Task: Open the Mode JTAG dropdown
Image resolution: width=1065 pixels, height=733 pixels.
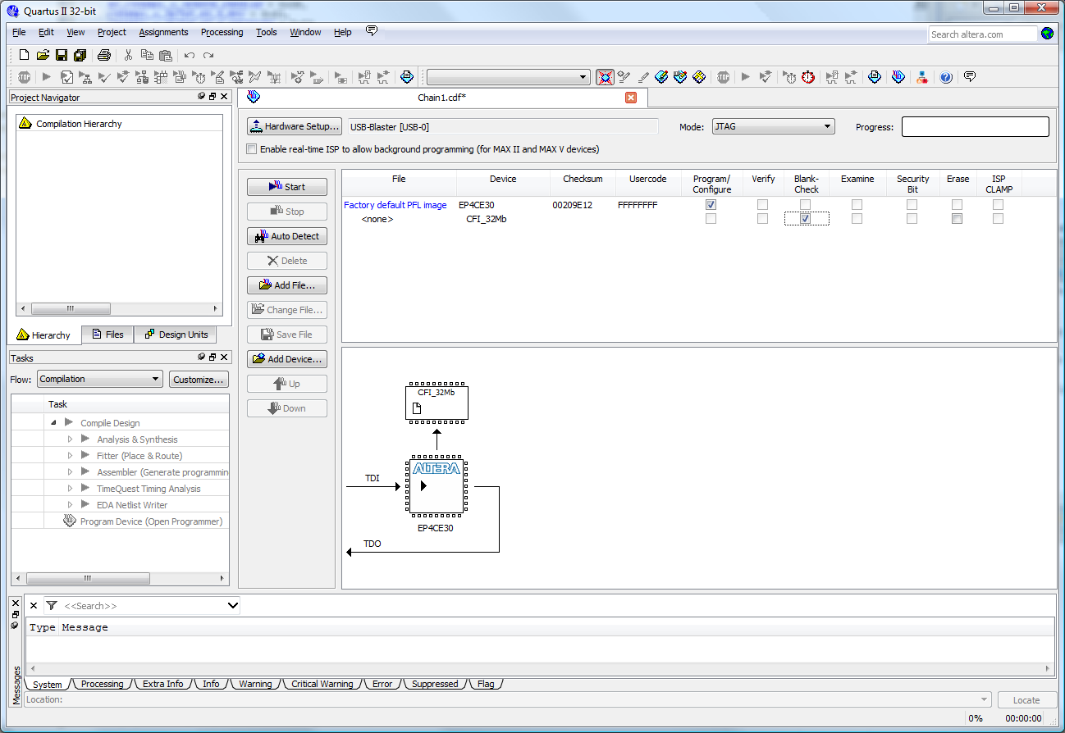Action: 773,127
